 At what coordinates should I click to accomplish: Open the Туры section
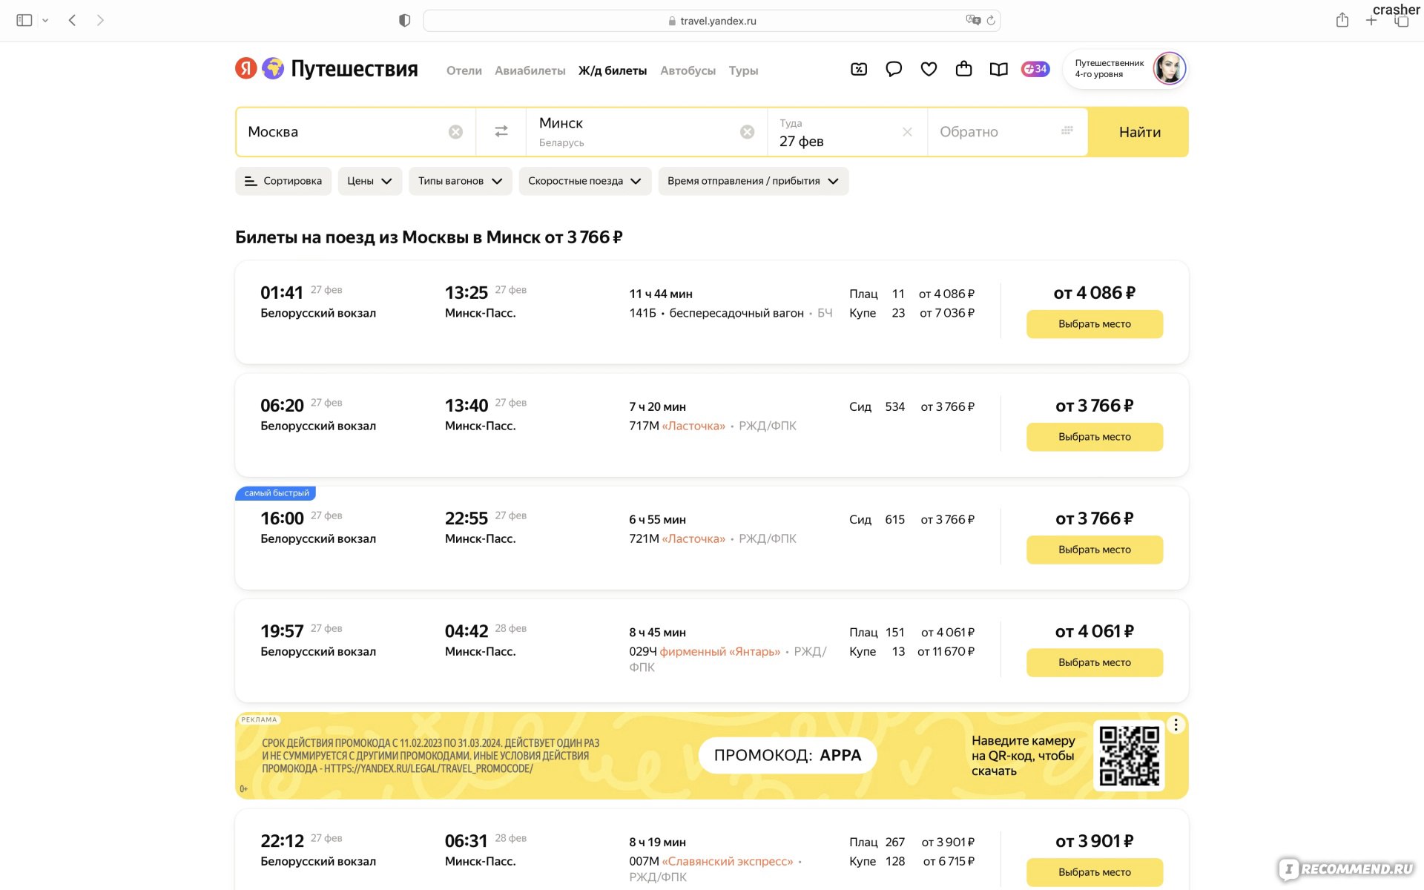(743, 70)
